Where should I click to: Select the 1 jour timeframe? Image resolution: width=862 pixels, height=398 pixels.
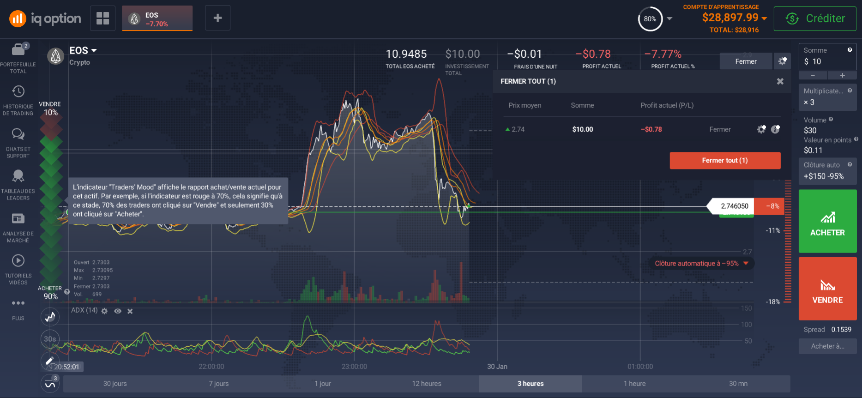click(322, 384)
